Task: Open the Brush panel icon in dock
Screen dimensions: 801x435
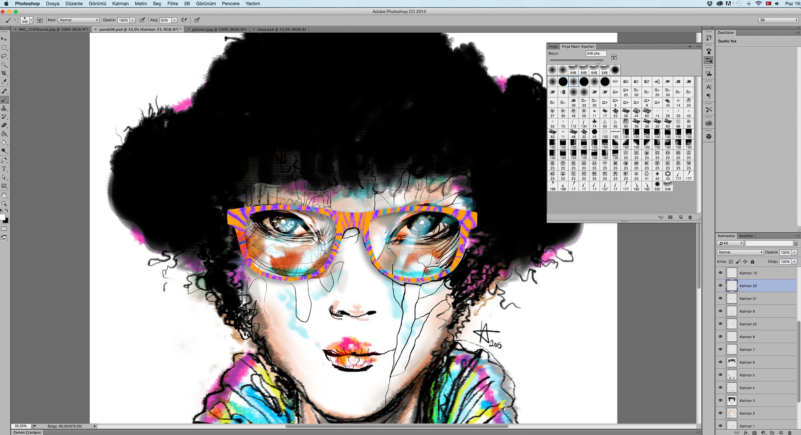Action: 709,51
